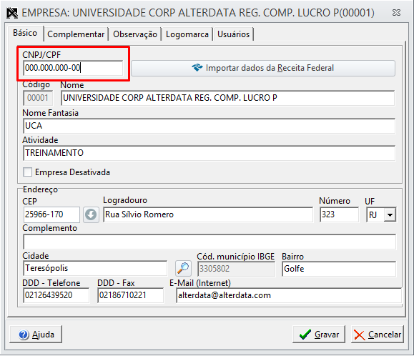Click the CEP lookup arrow icon
Image resolution: width=414 pixels, height=356 pixels.
(x=91, y=214)
